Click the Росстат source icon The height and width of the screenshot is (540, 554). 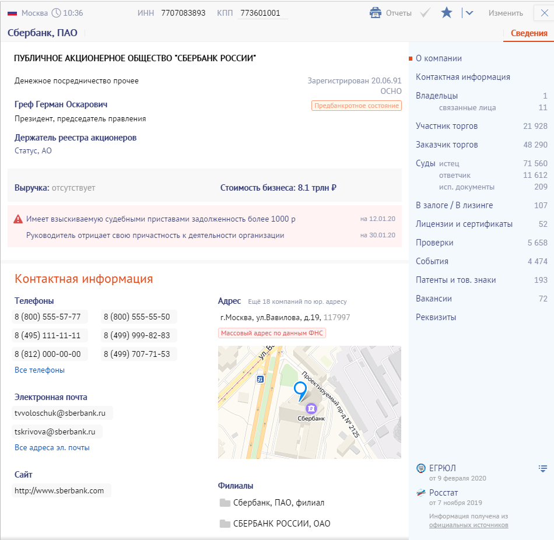421,493
